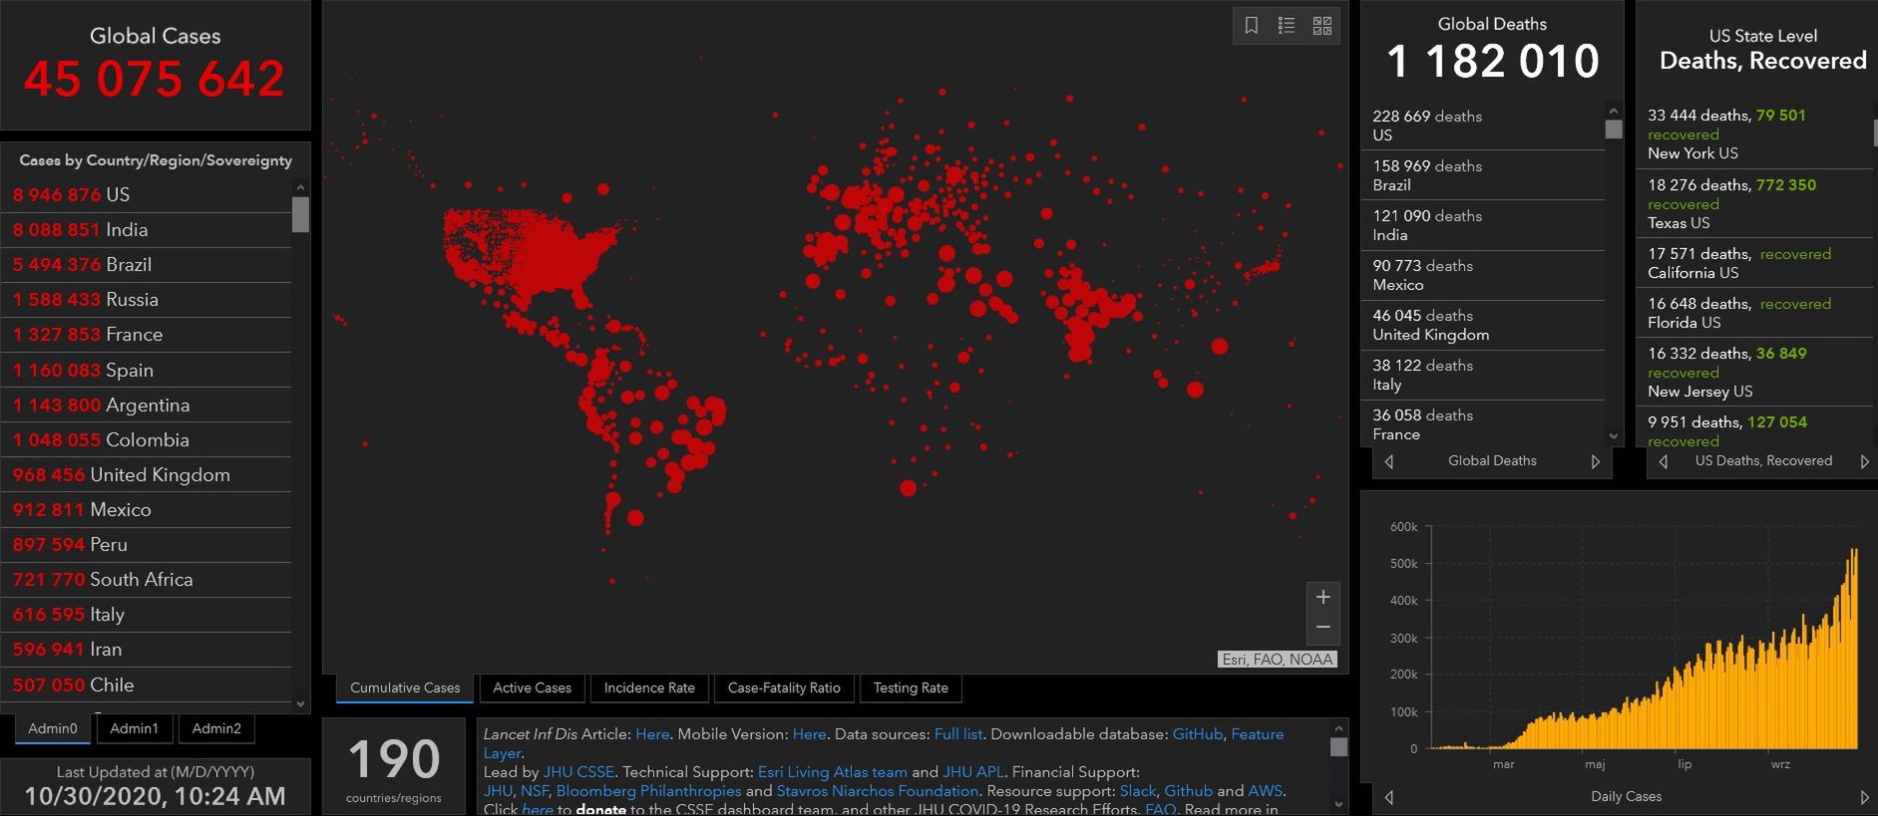The image size is (1878, 816).
Task: Zoom out on the map with minus button
Action: coord(1323,628)
